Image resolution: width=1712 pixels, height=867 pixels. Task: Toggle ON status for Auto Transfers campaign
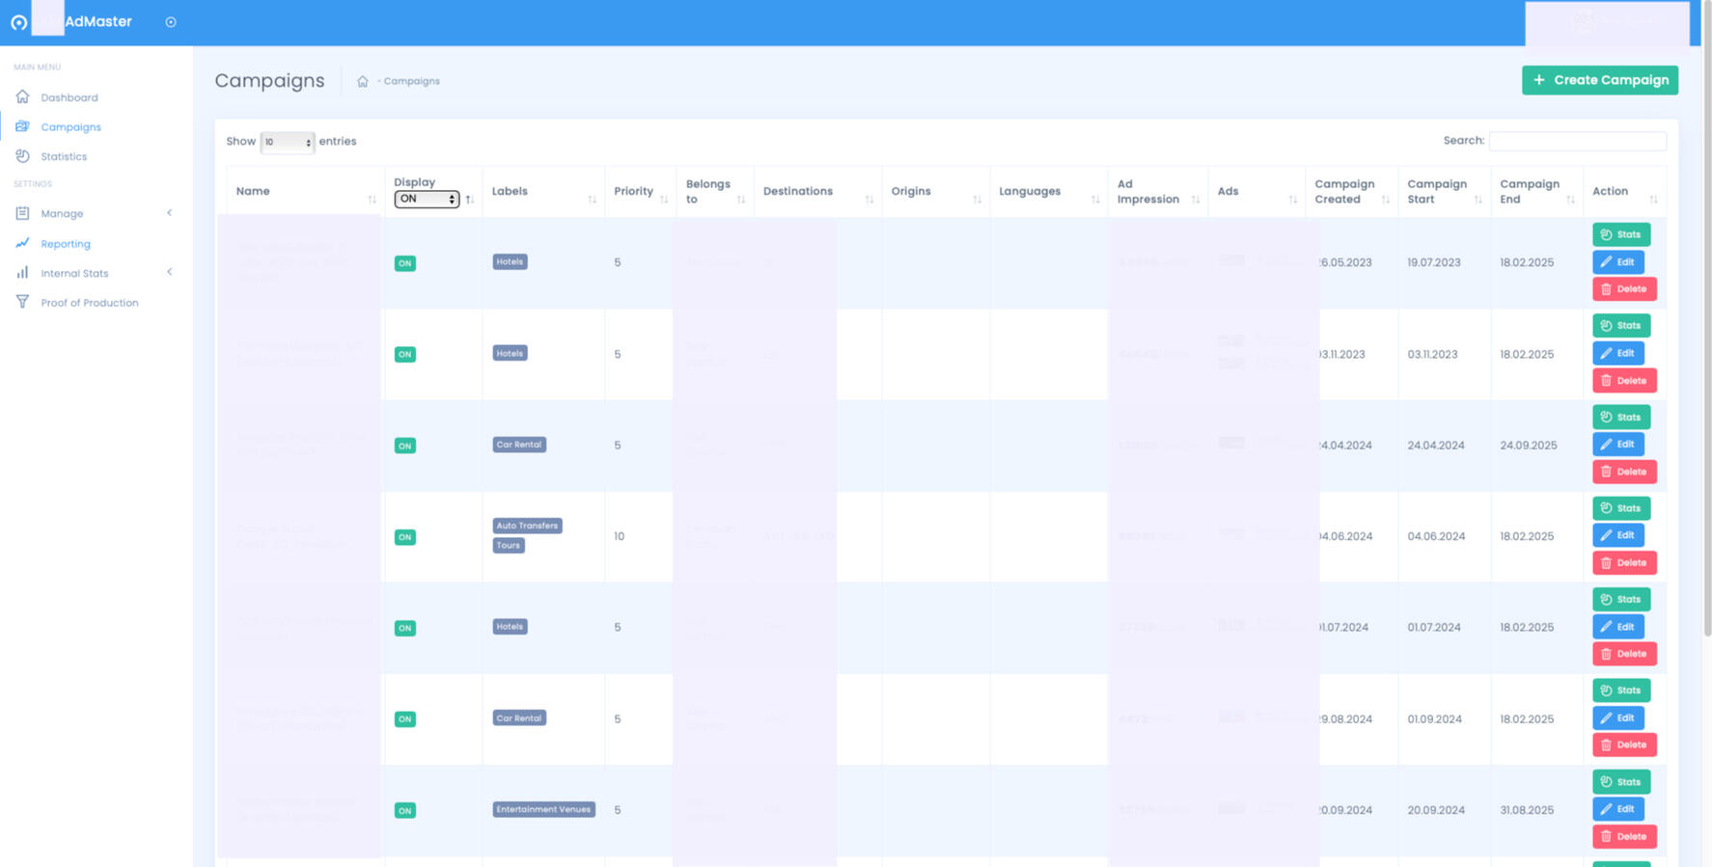[405, 537]
